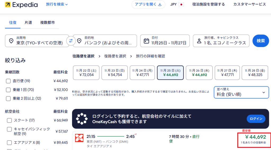This screenshot has height=150, width=271.
Task: Select the 複数都市 tab
Action: tap(48, 23)
